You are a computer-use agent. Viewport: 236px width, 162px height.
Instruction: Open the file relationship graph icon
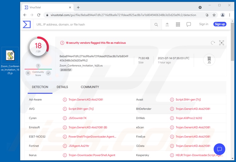tap(222, 43)
